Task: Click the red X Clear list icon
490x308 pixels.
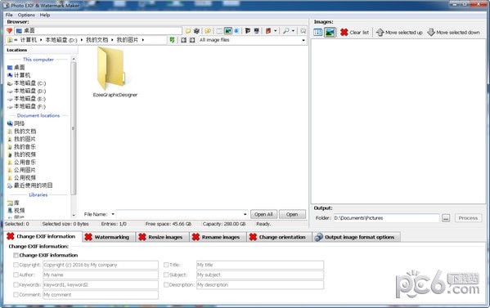Action: (x=344, y=32)
